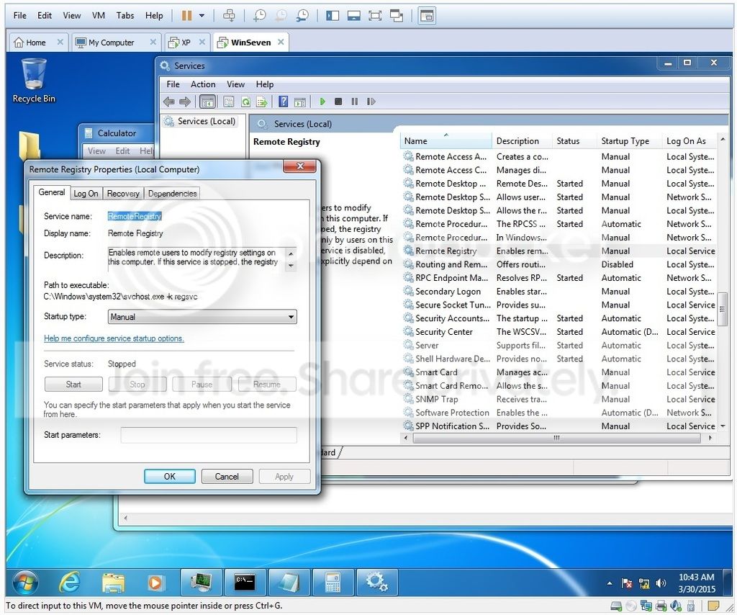Open the Startup type dropdown set to Manual
This screenshot has height=615, width=737.
click(x=202, y=317)
